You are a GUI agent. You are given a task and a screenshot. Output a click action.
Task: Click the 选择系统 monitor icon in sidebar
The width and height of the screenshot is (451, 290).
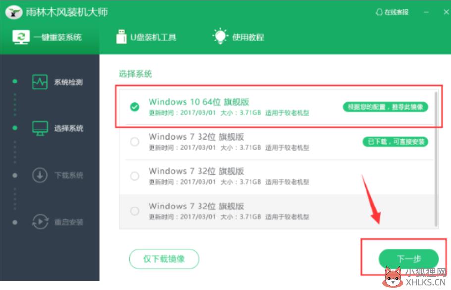click(40, 128)
